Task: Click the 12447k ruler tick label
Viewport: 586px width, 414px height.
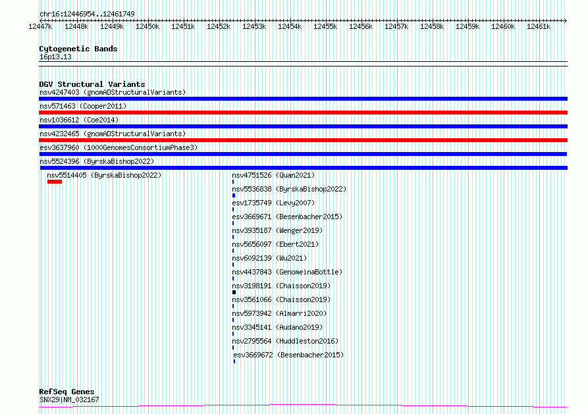Action: click(40, 26)
